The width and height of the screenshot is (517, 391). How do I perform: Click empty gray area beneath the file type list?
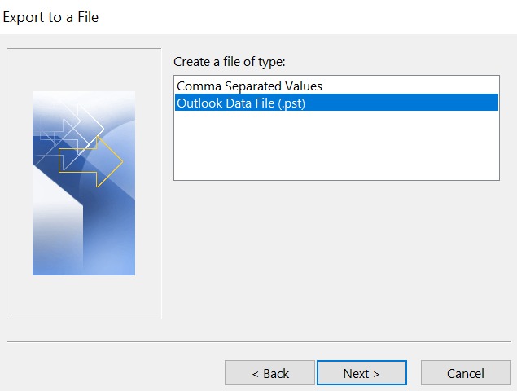tap(336, 257)
